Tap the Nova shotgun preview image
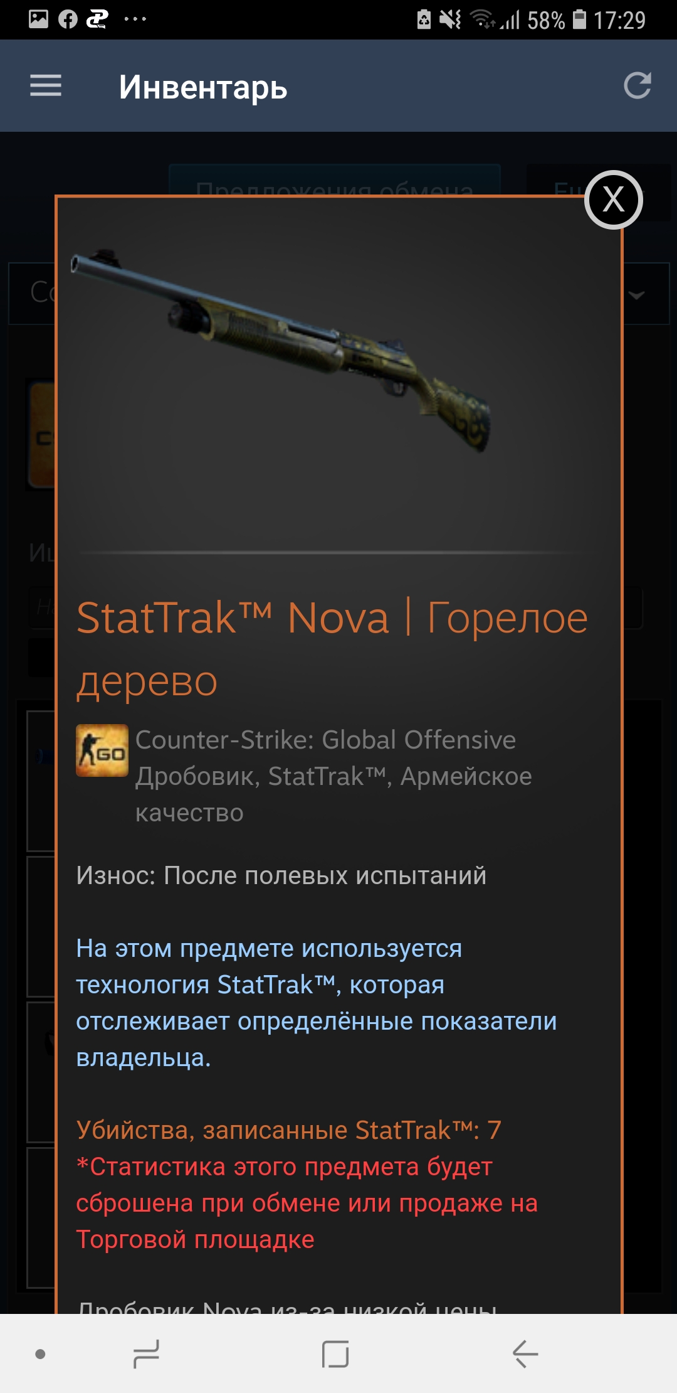Viewport: 677px width, 1393px height. click(280, 350)
